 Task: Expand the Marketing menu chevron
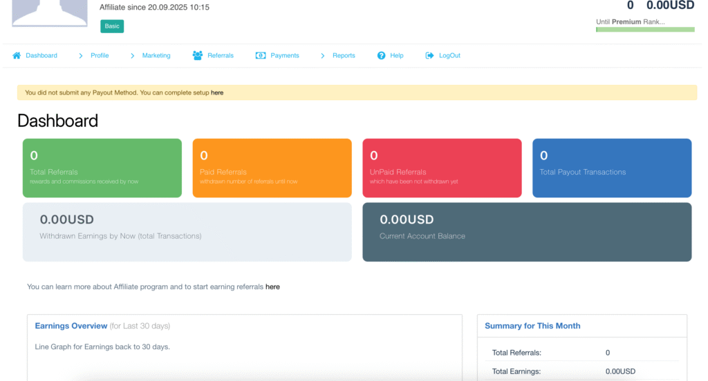click(133, 56)
